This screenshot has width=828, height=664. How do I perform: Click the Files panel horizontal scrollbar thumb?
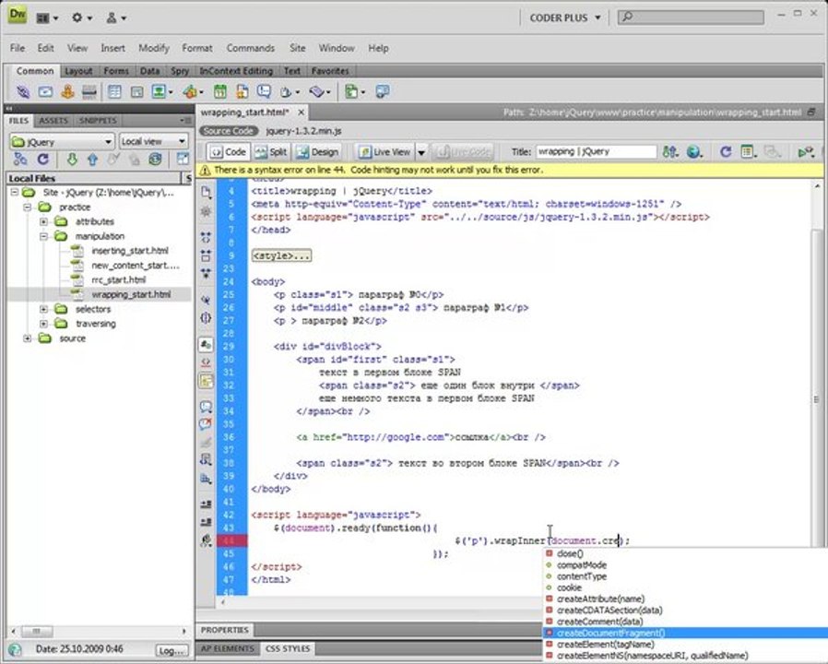pyautogui.click(x=37, y=631)
